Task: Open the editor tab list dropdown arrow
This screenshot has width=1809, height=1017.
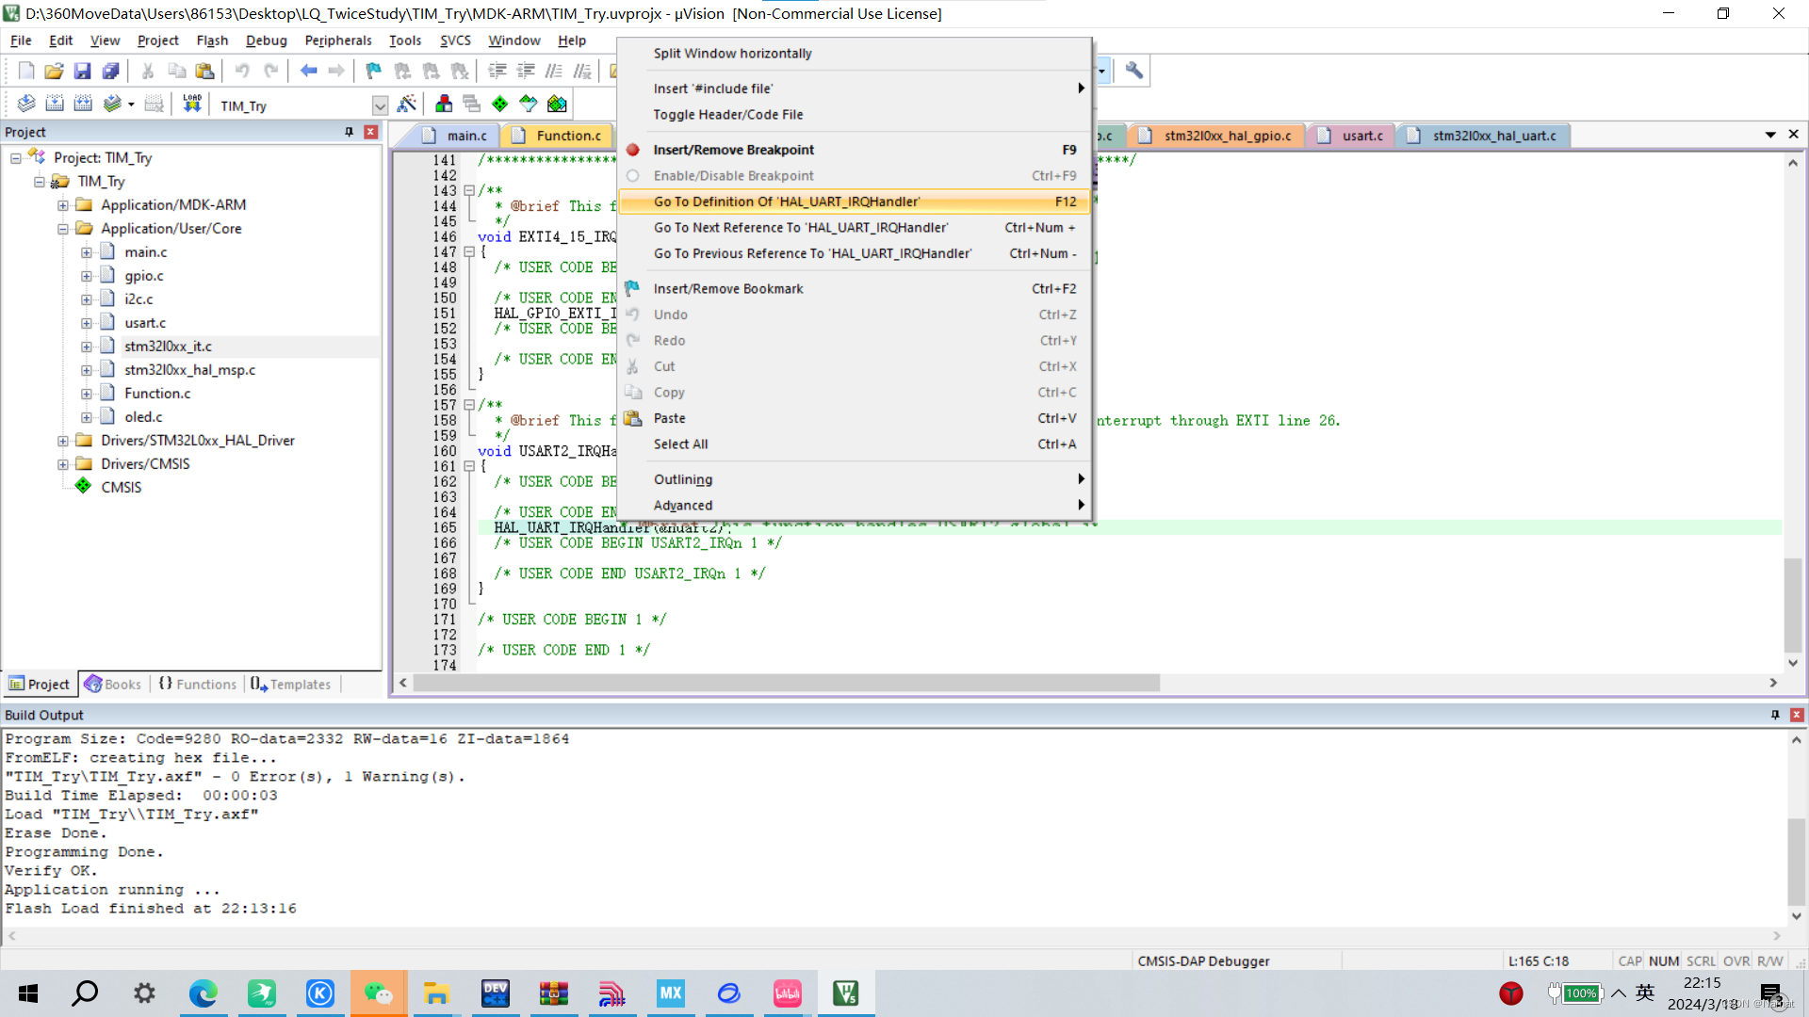Action: pos(1770,135)
